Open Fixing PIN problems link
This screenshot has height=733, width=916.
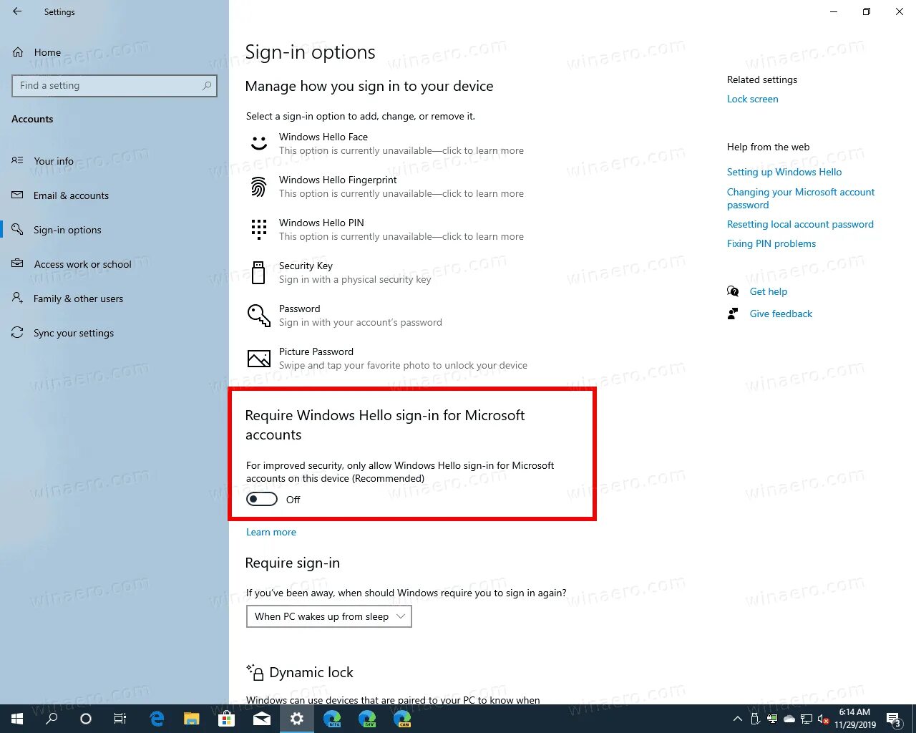click(x=771, y=243)
